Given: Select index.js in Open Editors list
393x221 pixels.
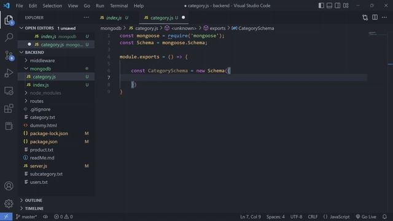Looking at the screenshot, I should tap(56, 36).
